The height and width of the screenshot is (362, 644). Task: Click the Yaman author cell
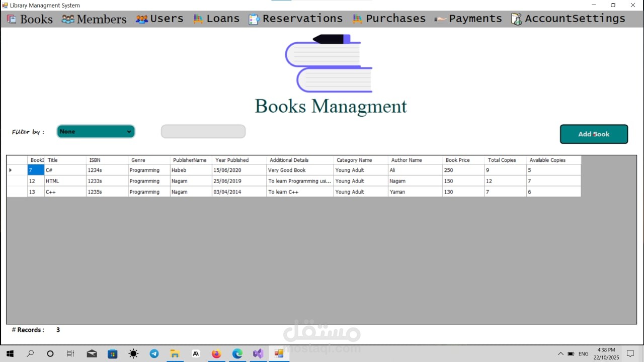point(415,192)
